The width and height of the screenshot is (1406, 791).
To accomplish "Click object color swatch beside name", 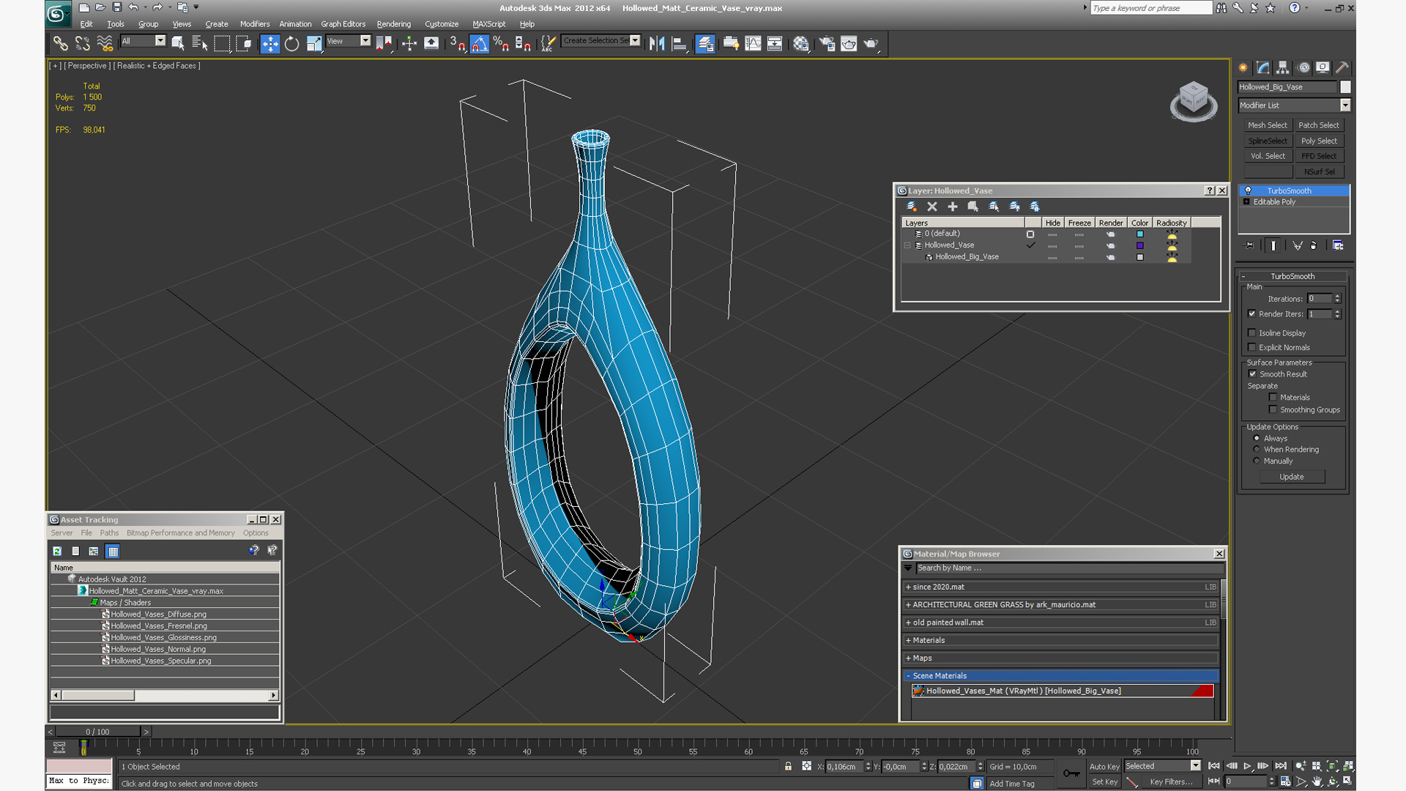I will 1345,86.
